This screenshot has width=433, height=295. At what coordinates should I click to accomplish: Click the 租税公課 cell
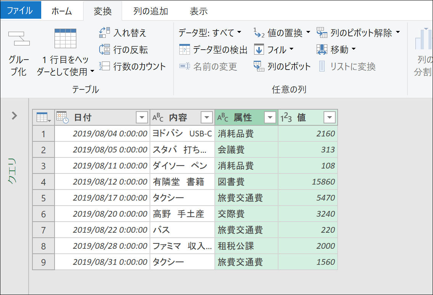click(x=246, y=246)
